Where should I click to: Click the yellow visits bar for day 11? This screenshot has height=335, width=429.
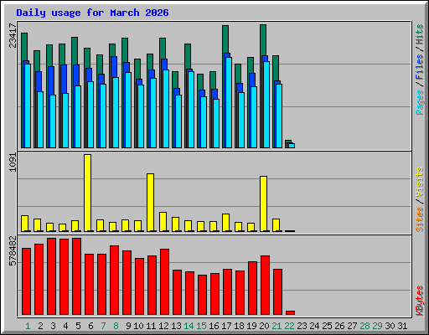click(150, 203)
